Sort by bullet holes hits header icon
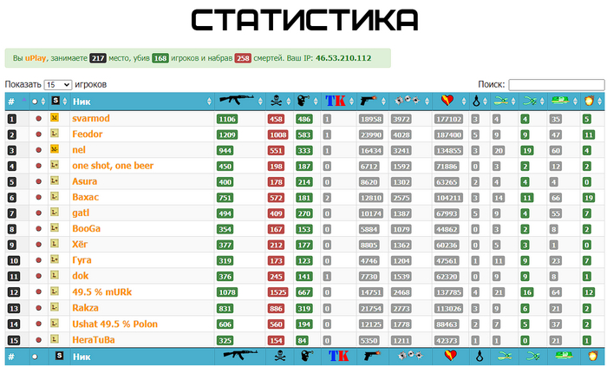Screen dimensions: 607x367 point(407,101)
